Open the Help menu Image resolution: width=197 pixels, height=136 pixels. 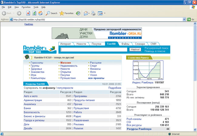pyautogui.click(x=43, y=7)
